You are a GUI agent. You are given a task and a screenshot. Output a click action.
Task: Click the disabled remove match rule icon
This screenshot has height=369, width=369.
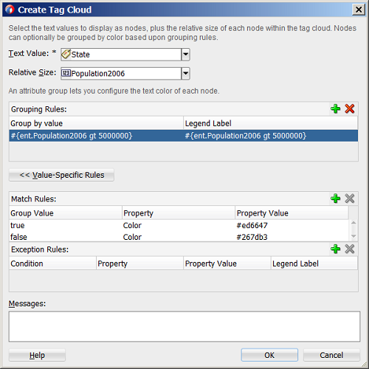point(349,199)
